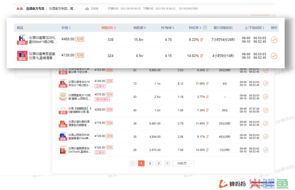This screenshot has width=295, height=190.
Task: Open the 汾酒山西杏花村48度 product thumbnail
Action: (63, 136)
